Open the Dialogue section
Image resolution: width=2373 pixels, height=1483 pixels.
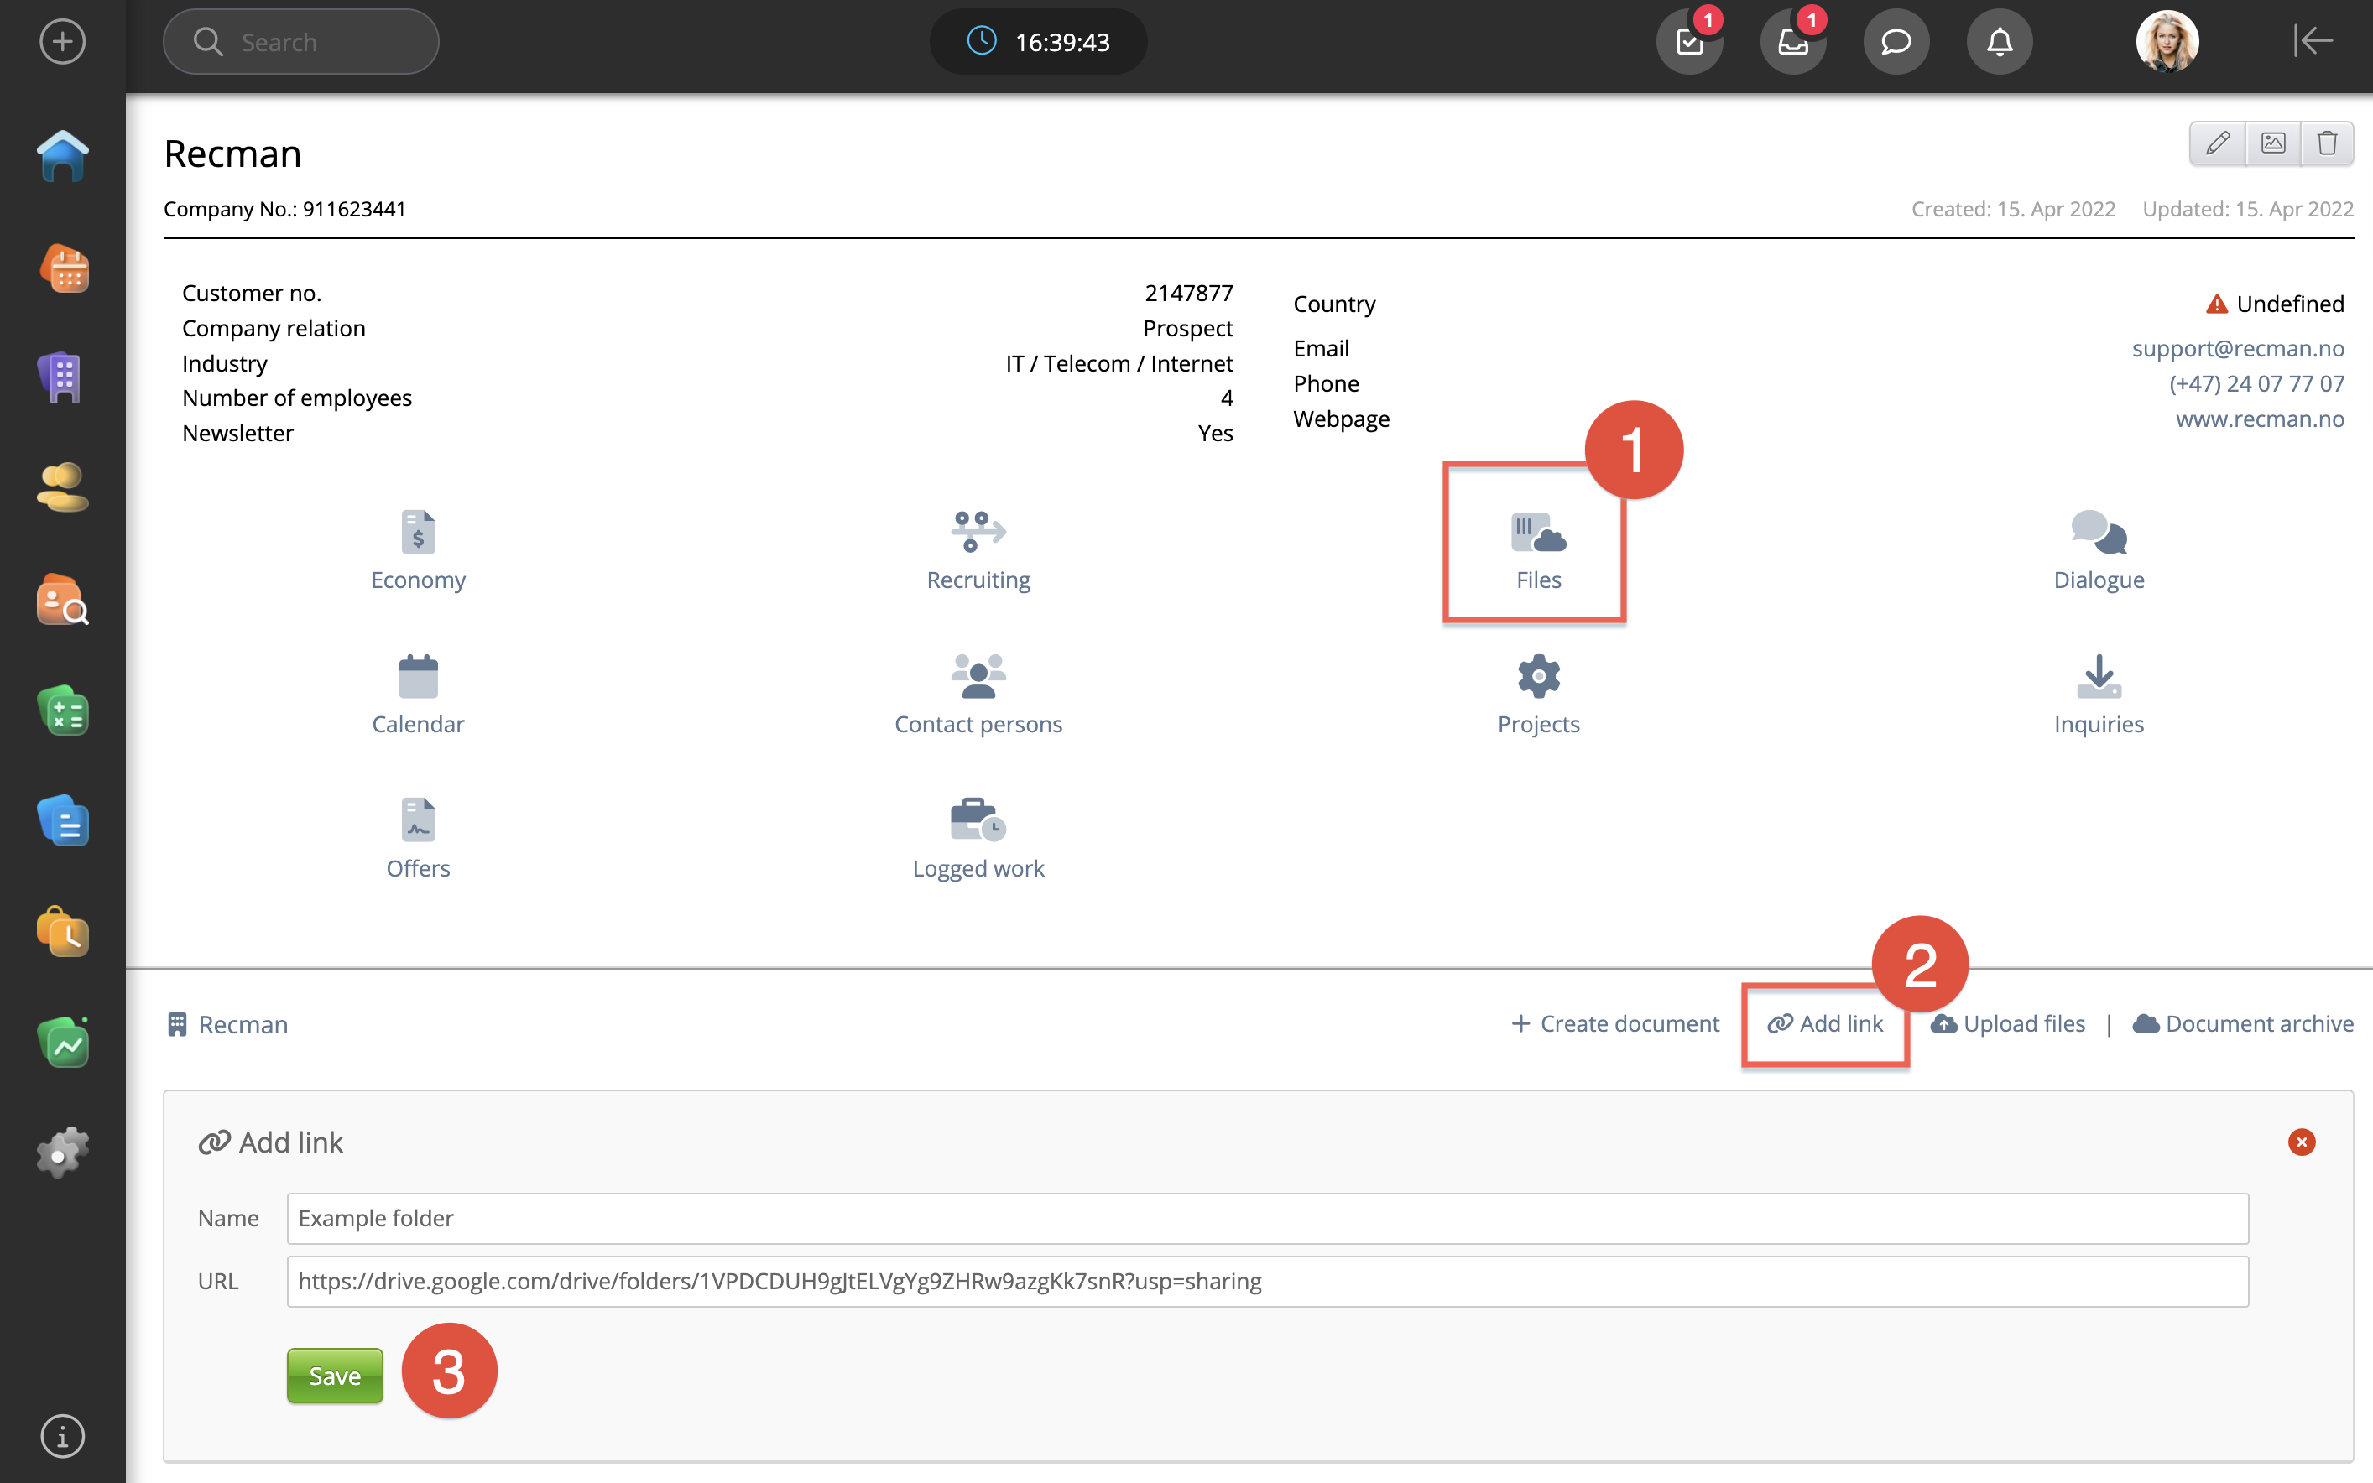2099,550
